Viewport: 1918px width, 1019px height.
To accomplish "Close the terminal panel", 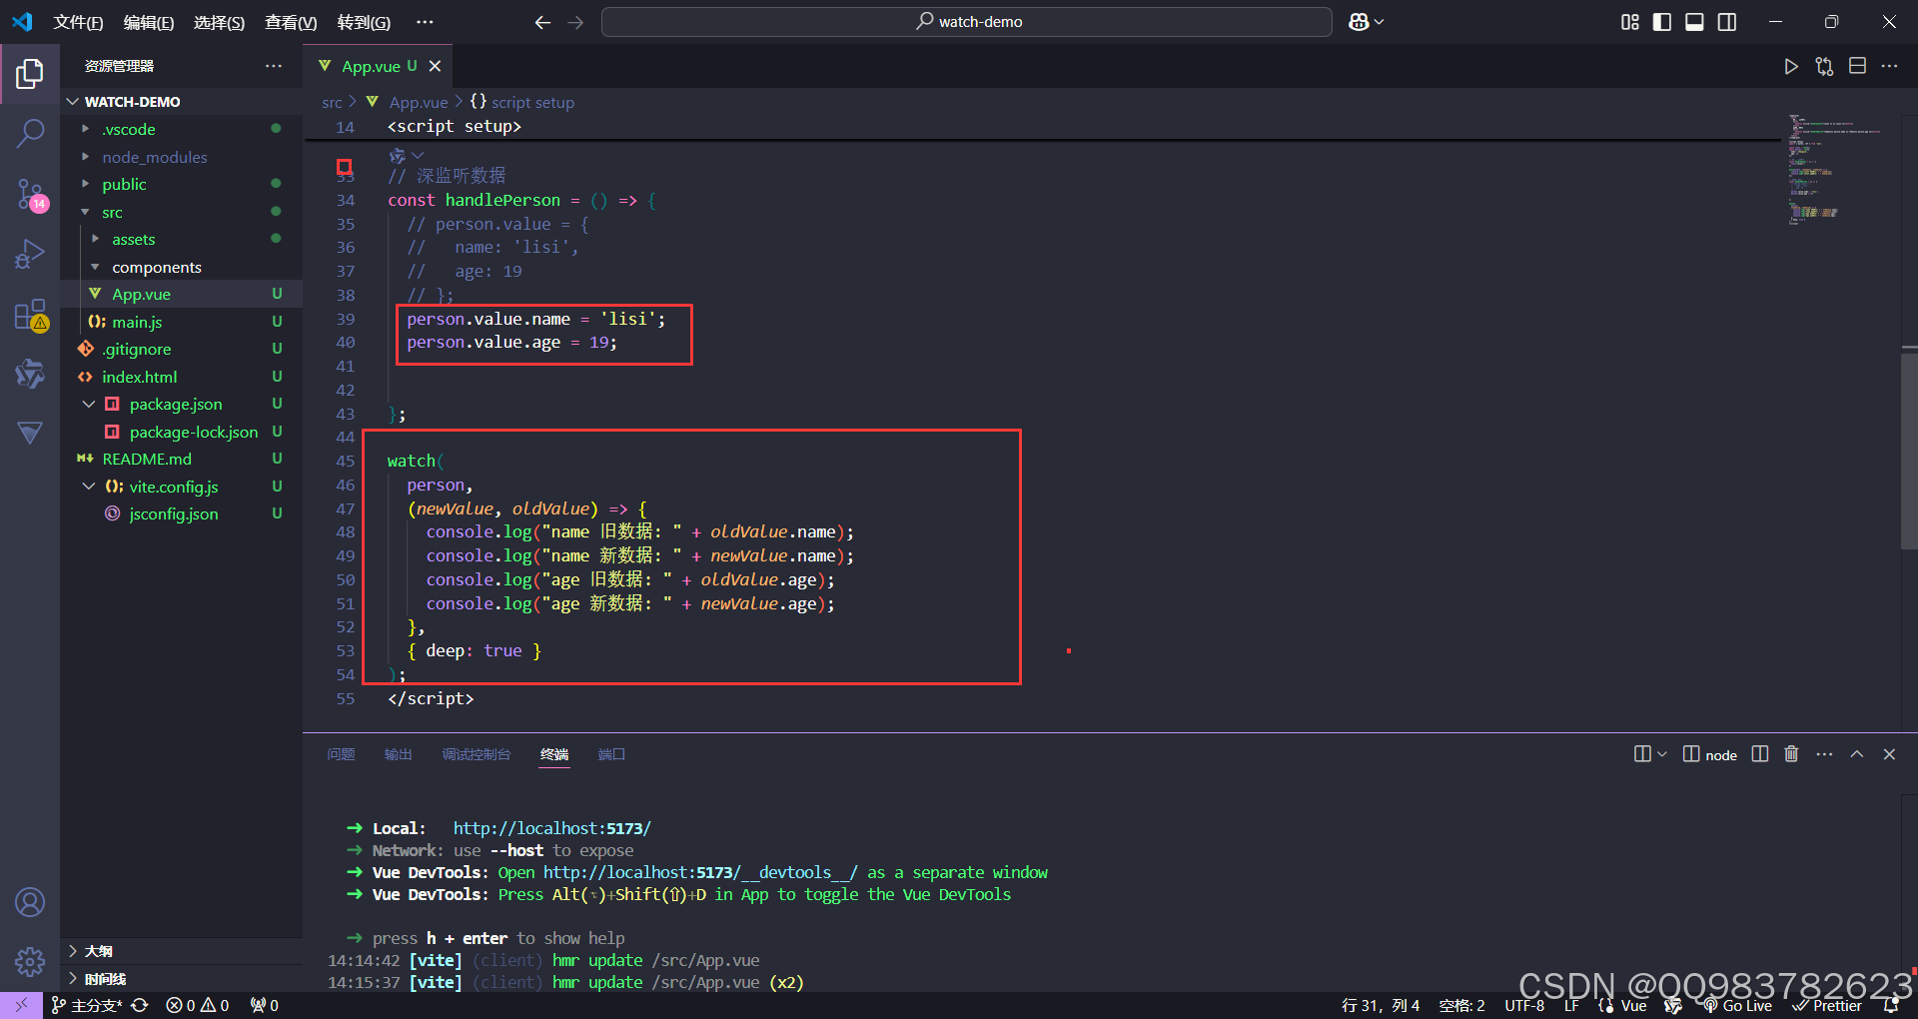I will tap(1889, 754).
